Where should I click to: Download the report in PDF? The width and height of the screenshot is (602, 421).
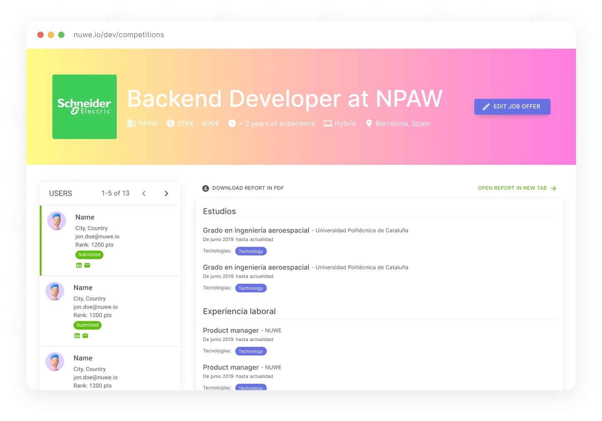point(243,188)
